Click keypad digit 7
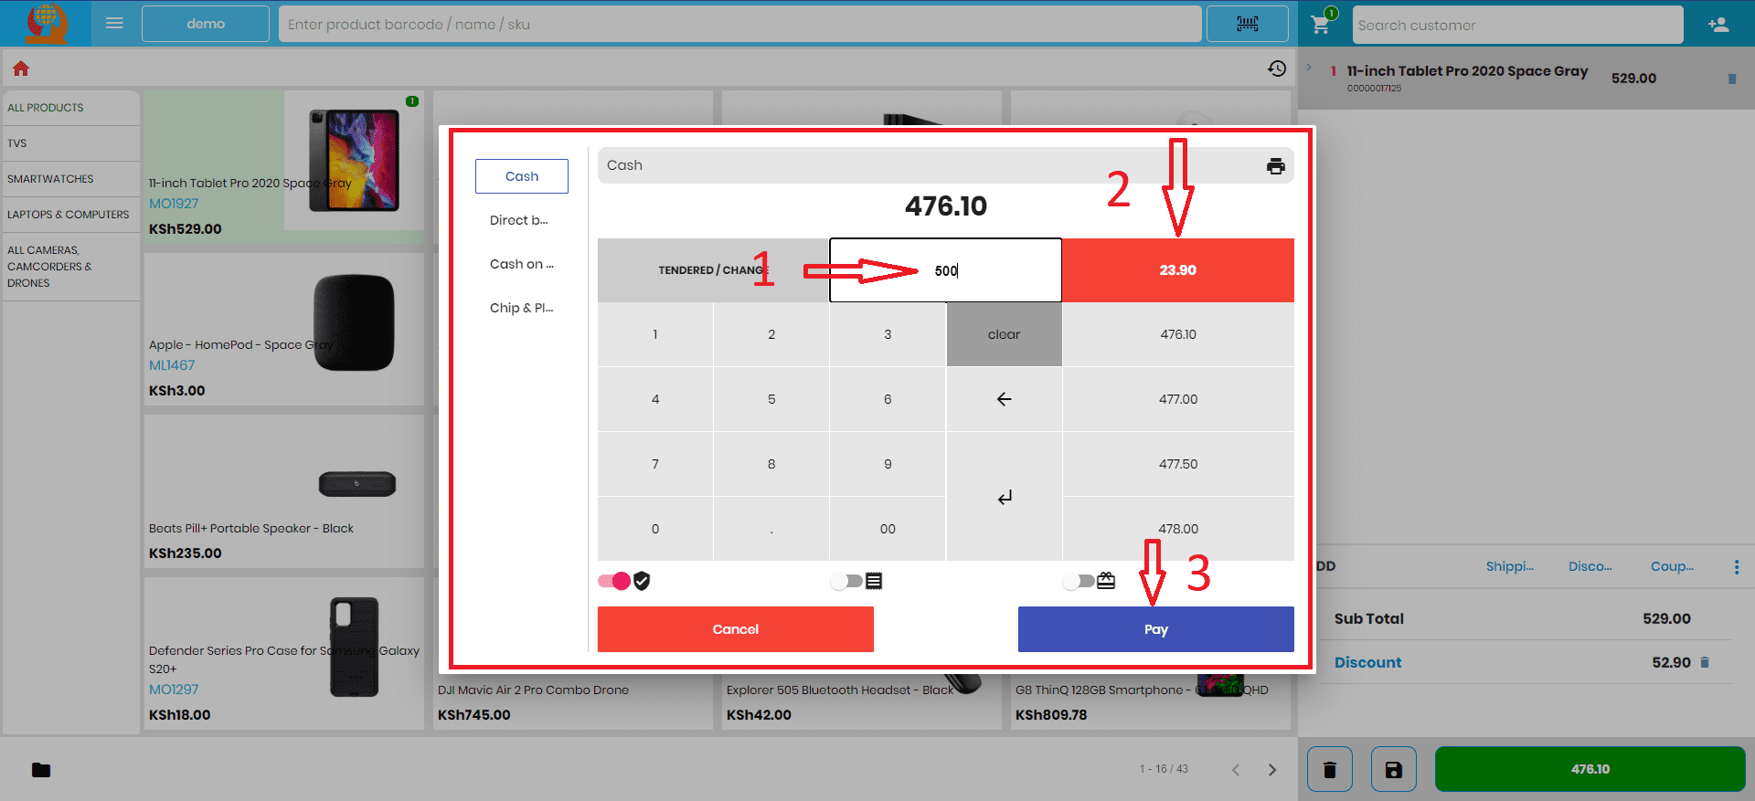This screenshot has height=801, width=1755. (655, 464)
